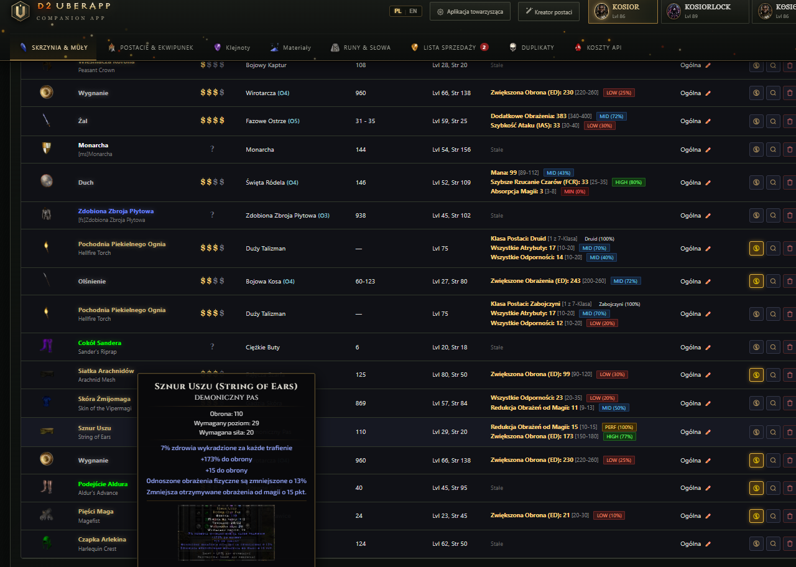
Task: Switch interface language to PL
Action: click(398, 11)
